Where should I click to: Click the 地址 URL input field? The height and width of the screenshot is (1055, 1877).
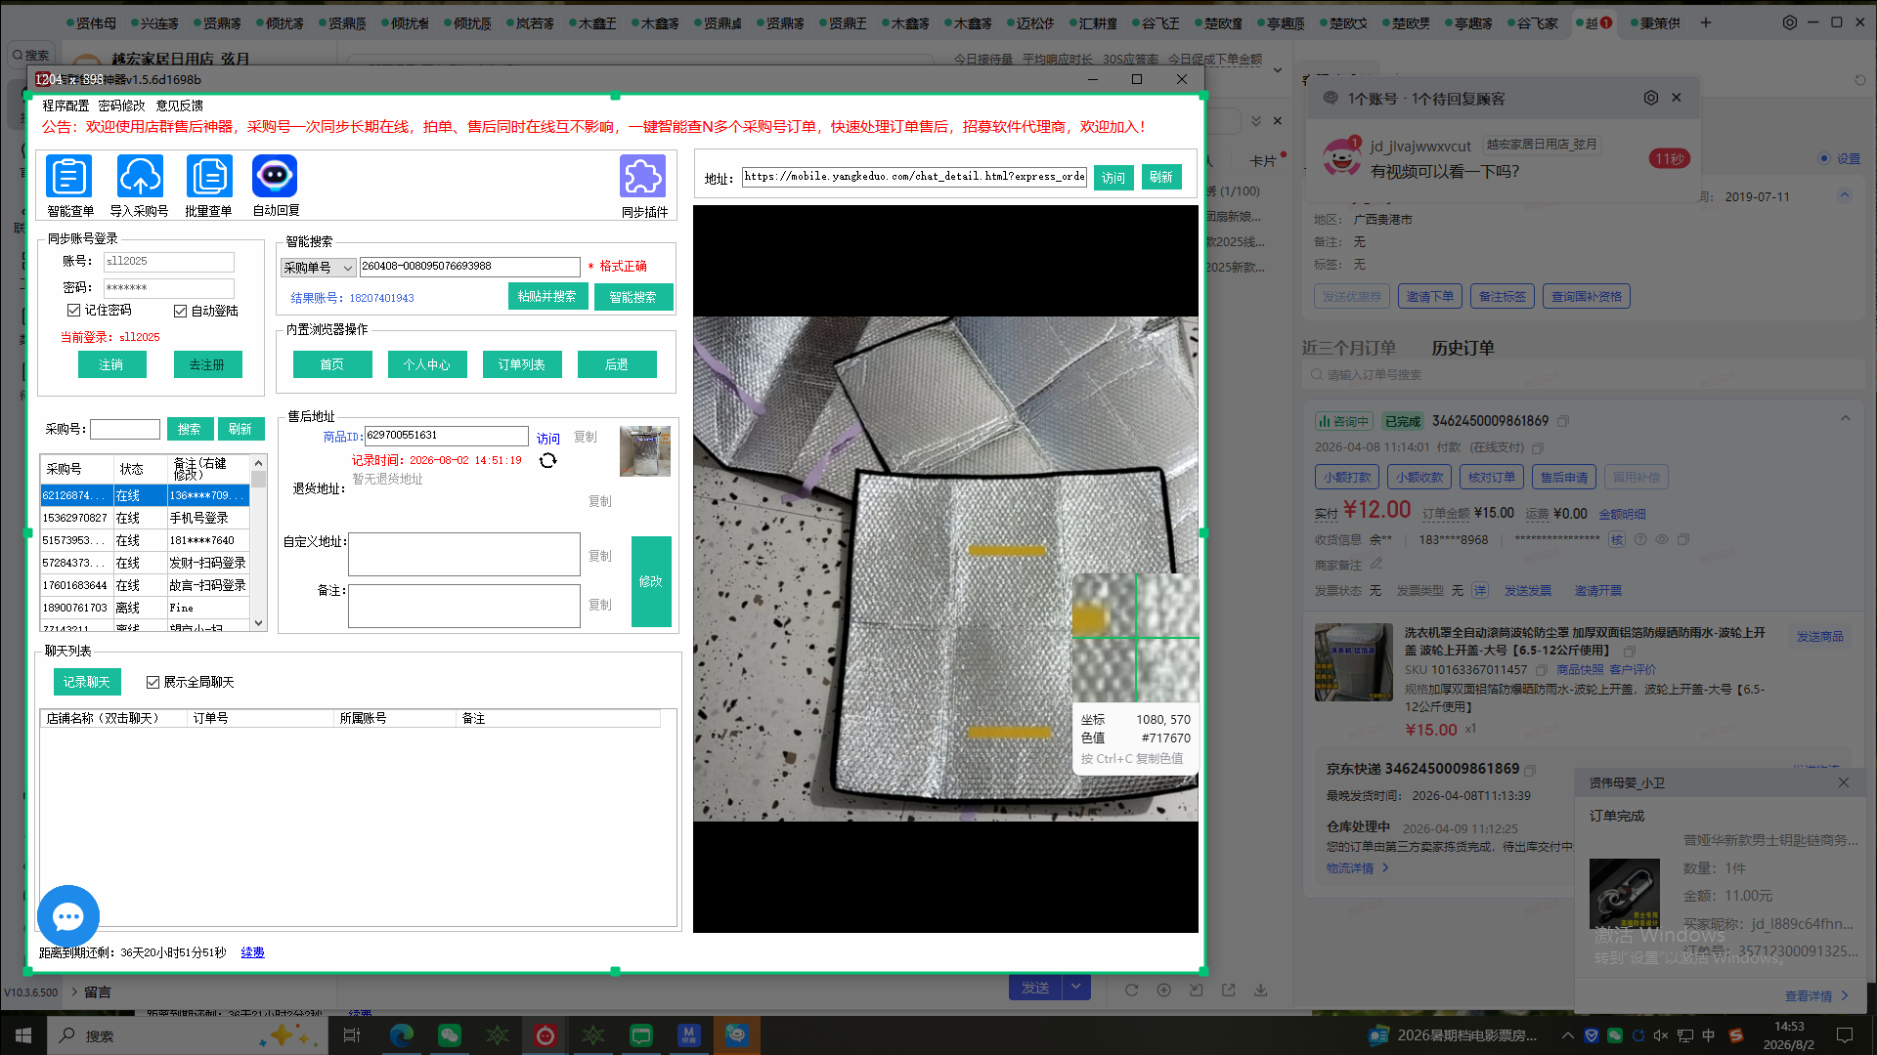coord(914,177)
